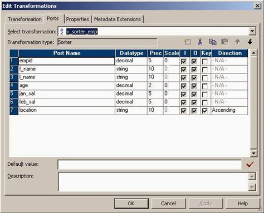
Task: Toggle Key checkbox for empid
Action: coord(205,61)
